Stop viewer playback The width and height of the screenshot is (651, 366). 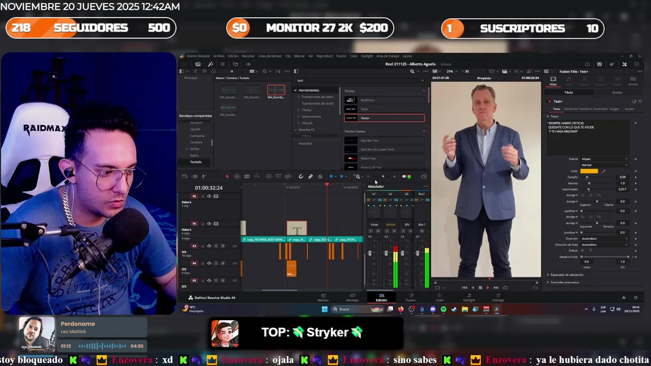tap(480, 288)
